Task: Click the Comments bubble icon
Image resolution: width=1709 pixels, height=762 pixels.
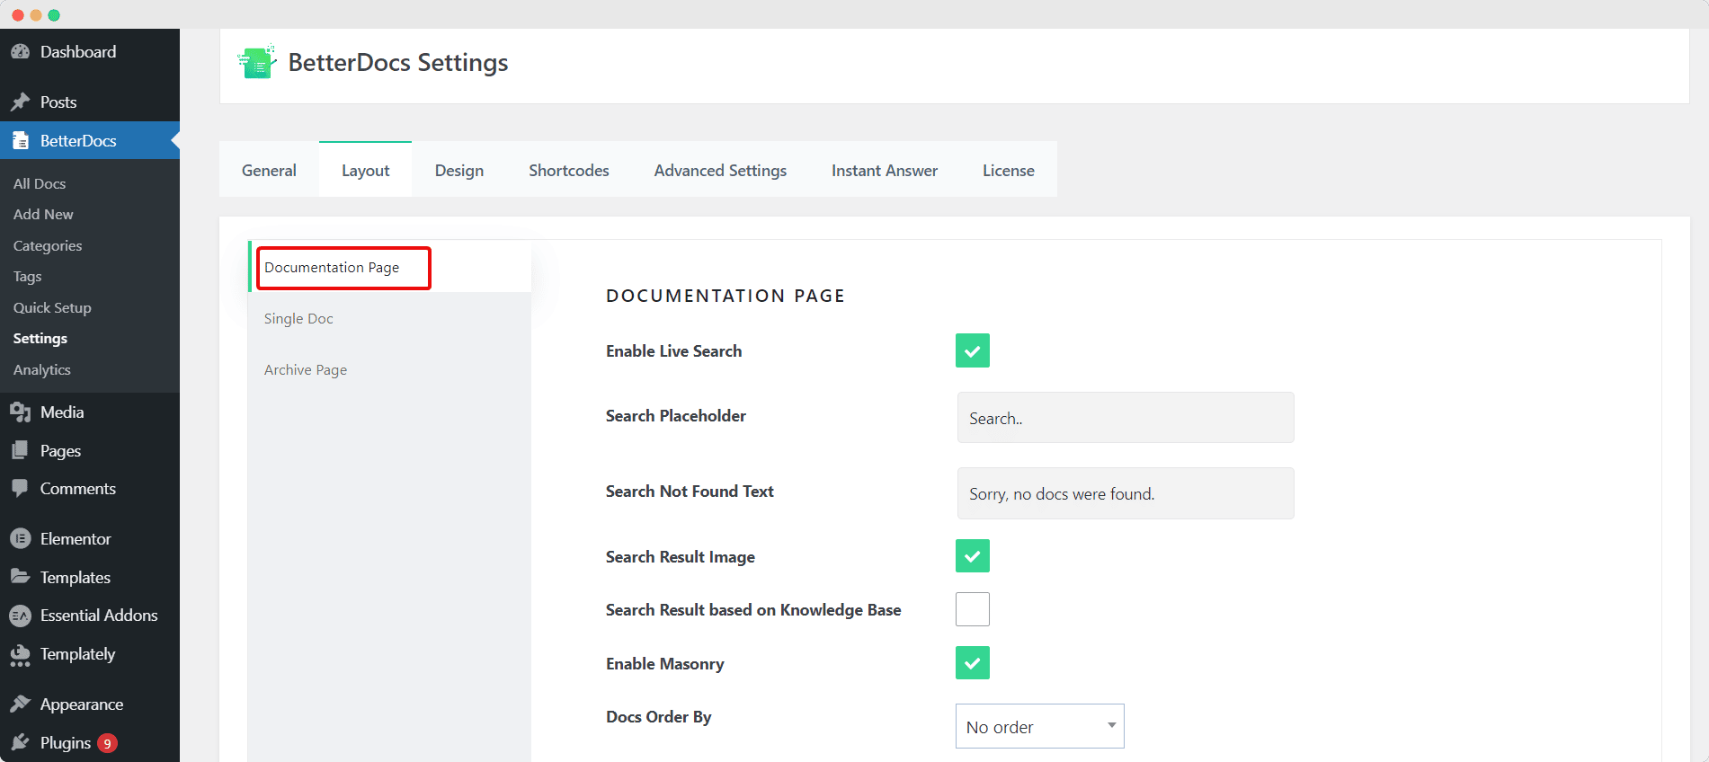Action: coord(20,489)
